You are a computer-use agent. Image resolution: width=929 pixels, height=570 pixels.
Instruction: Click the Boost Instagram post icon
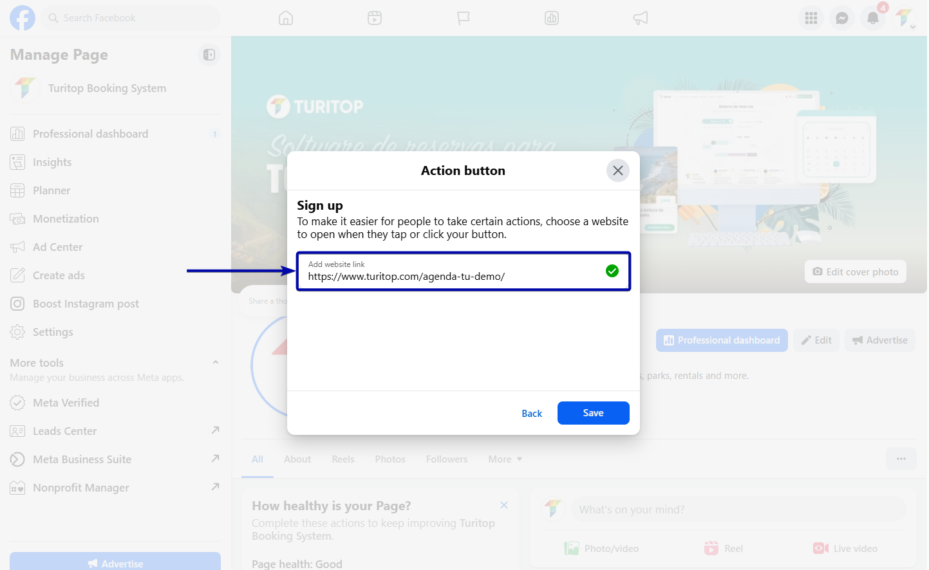point(17,304)
